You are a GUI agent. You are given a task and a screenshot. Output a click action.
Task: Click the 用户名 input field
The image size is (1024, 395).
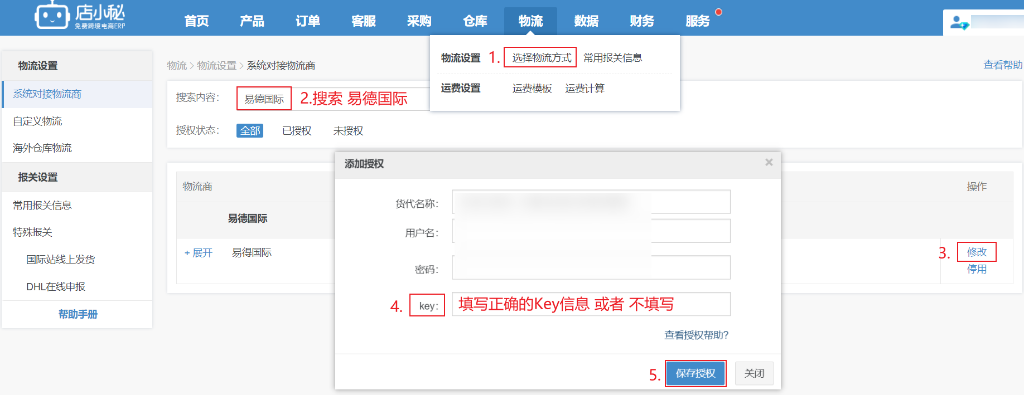coord(591,231)
